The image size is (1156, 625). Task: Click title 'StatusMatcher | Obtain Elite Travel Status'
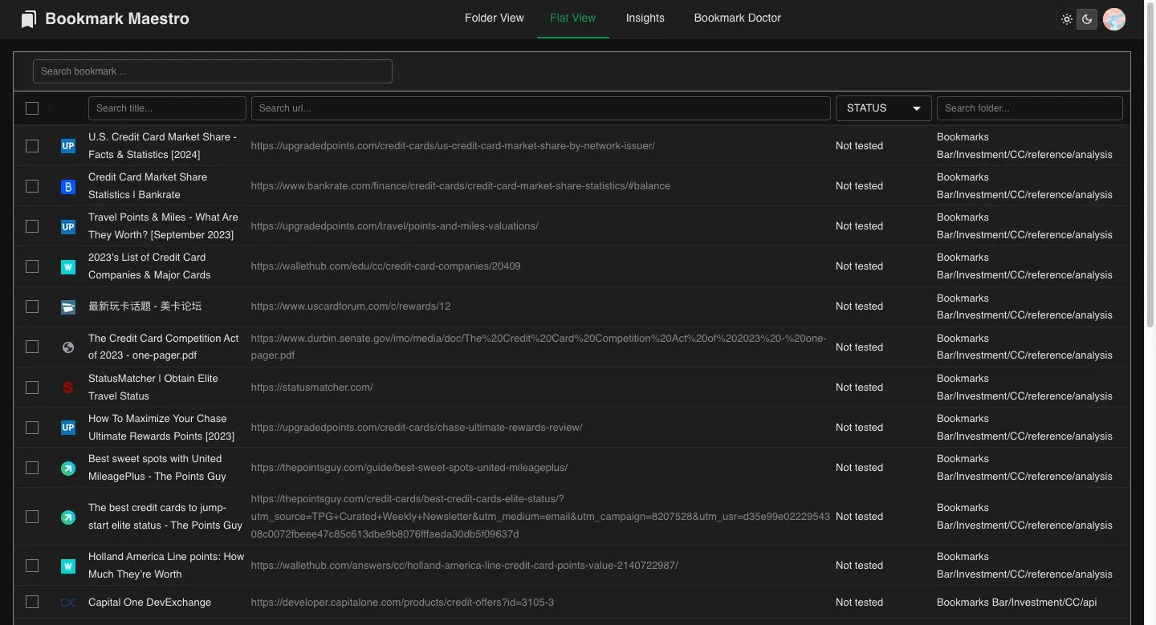pos(153,388)
